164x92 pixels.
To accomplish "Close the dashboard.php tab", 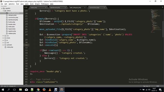I will click(65, 8).
